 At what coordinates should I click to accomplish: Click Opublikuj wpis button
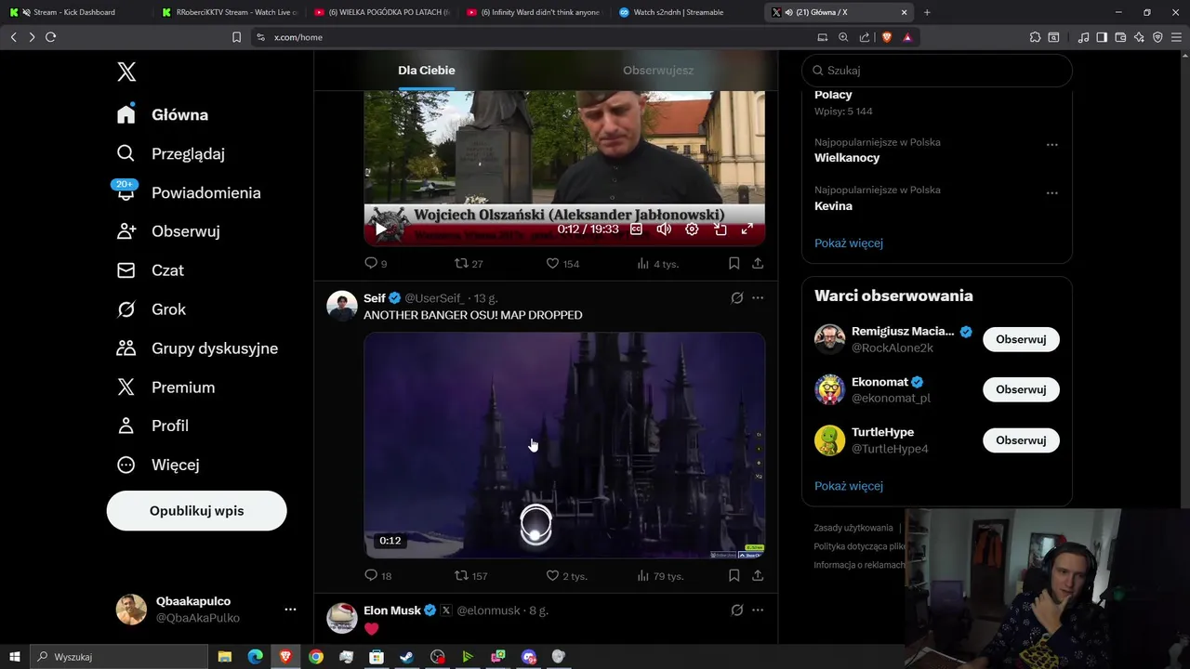(196, 511)
